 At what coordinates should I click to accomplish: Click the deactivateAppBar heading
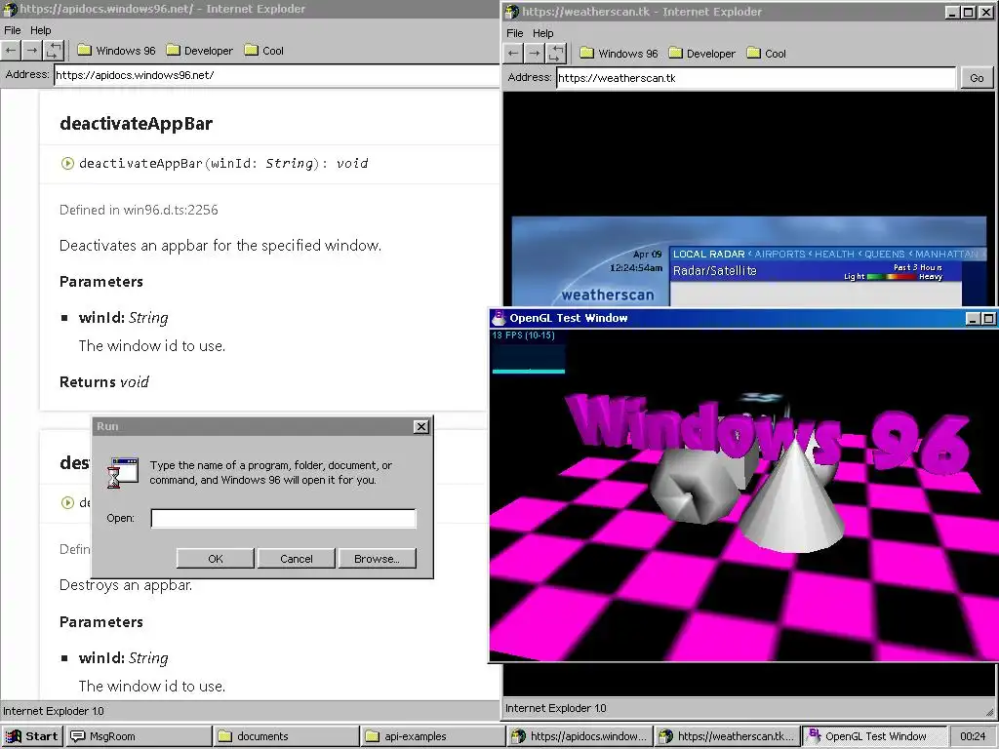136,124
